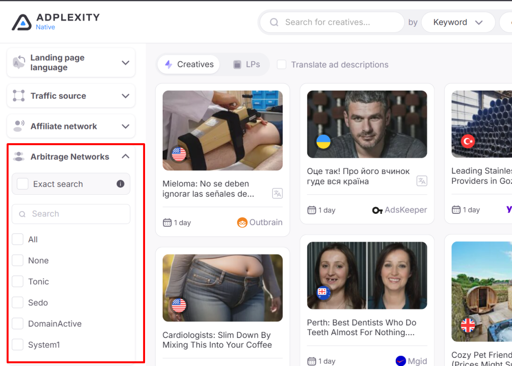Click the Affiliate network filter icon
This screenshot has height=366, width=512.
click(18, 126)
